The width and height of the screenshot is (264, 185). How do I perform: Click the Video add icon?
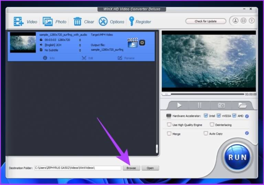19,21
